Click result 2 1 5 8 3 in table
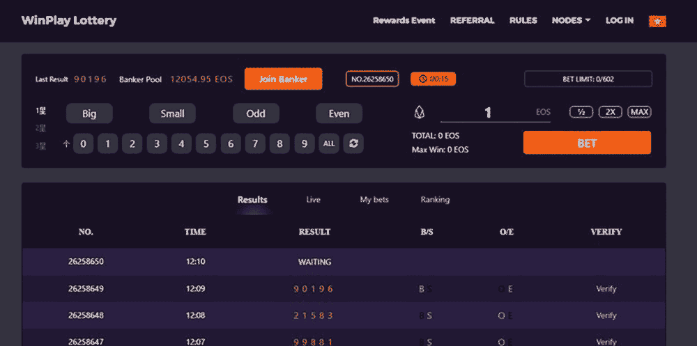The width and height of the screenshot is (697, 346). (314, 316)
